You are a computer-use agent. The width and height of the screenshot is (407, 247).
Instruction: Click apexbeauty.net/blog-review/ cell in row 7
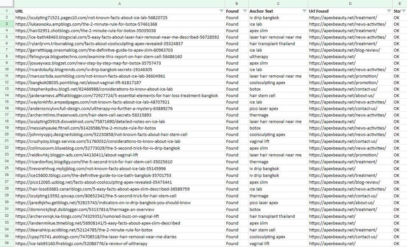pyautogui.click(x=350, y=50)
